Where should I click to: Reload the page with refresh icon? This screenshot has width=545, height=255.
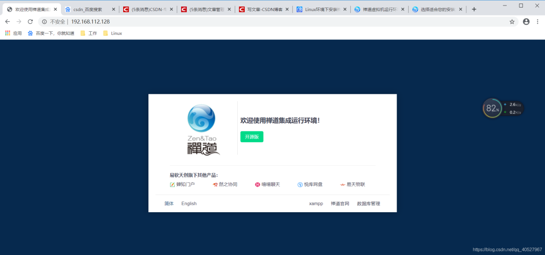(30, 22)
